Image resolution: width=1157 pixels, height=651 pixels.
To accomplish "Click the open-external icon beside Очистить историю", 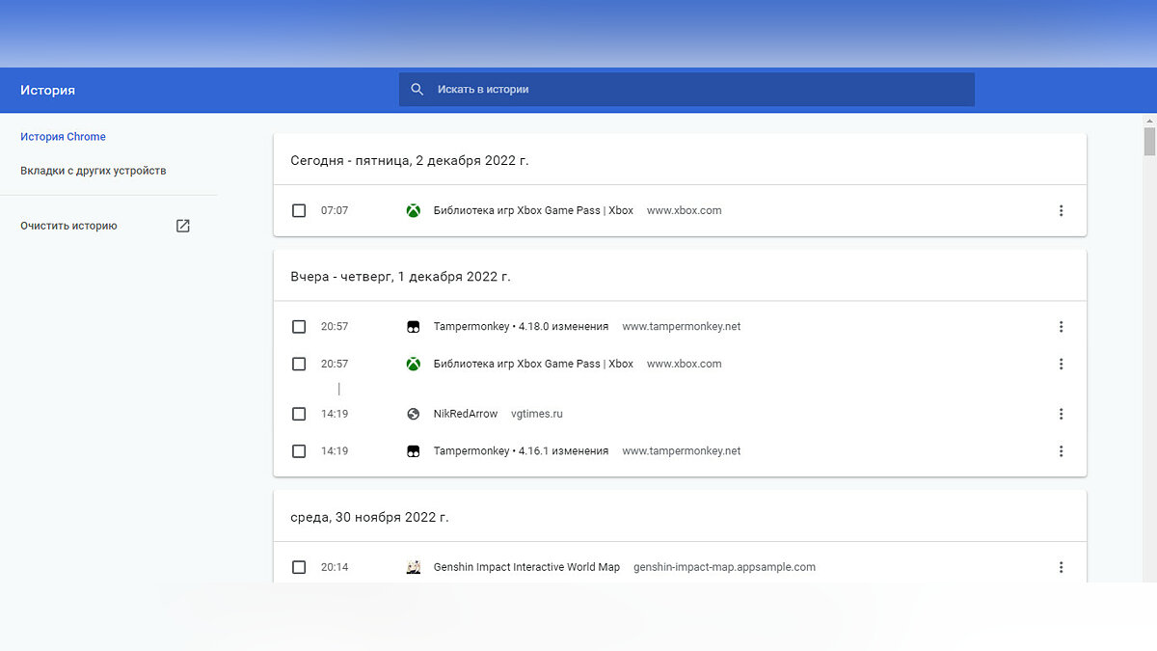I will click(183, 226).
